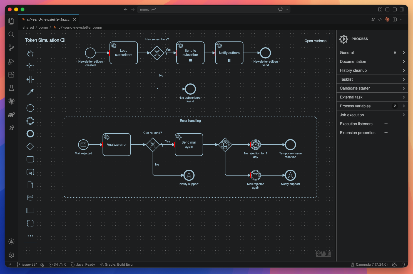Viewport: 413px width, 274px height.
Task: Click the Java: Ready status item
Action: point(83,265)
